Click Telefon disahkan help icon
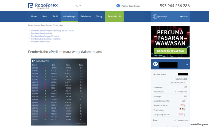The image size is (209, 127). (x=186, y=105)
